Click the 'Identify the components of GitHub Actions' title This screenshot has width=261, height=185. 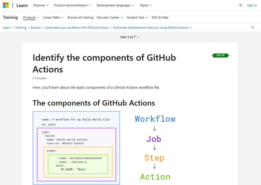tap(104, 63)
